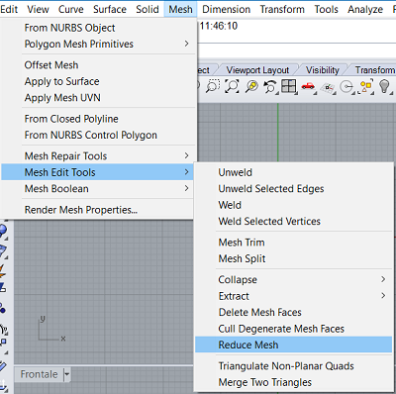The image size is (396, 394).
Task: Switch to the Visibility toolbar tab
Action: 323,70
